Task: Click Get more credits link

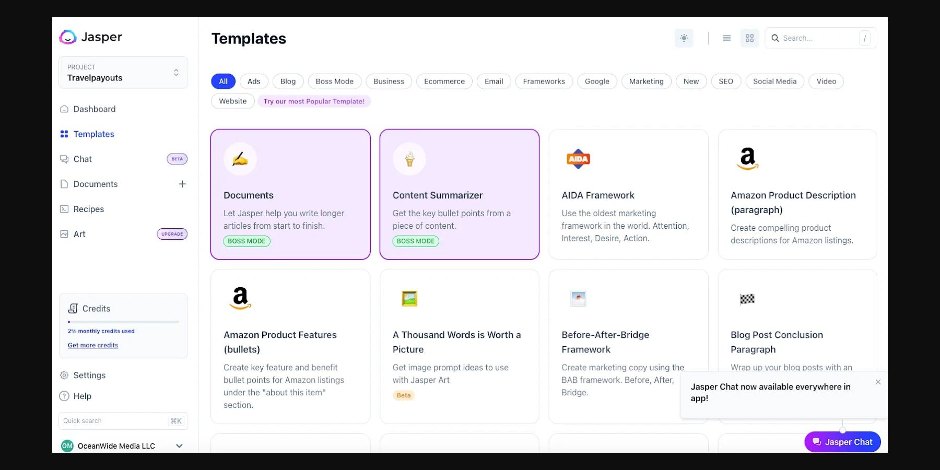Action: coord(93,345)
